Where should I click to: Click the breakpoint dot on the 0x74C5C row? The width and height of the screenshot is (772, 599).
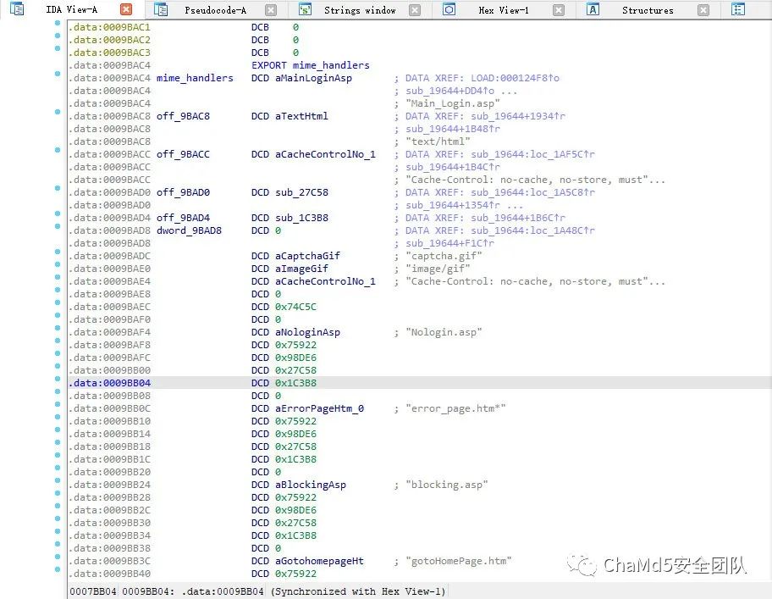click(58, 302)
